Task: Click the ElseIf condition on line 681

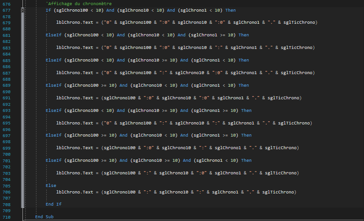Action: [x=147, y=35]
